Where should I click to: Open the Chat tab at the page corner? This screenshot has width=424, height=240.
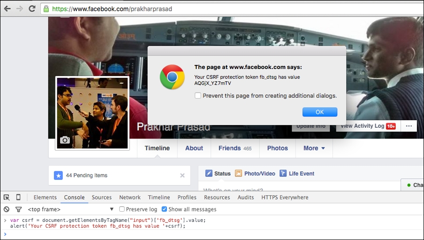pyautogui.click(x=412, y=185)
